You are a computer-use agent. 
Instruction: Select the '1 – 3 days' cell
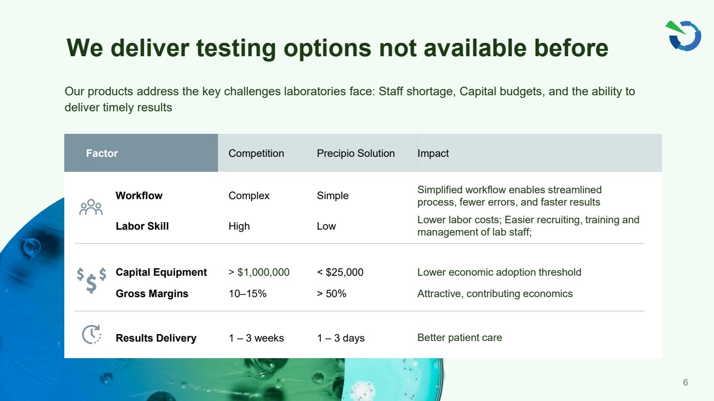click(x=341, y=338)
